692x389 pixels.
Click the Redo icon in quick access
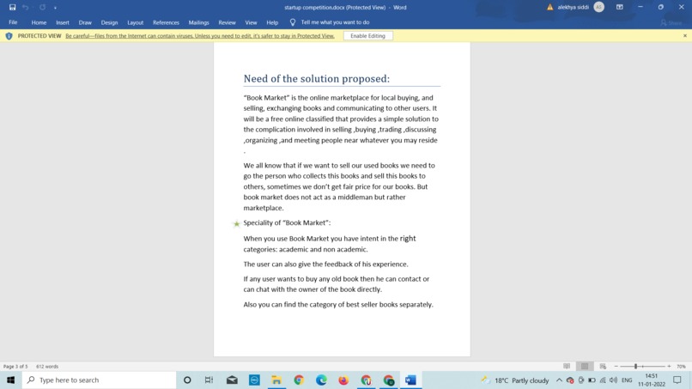42,7
